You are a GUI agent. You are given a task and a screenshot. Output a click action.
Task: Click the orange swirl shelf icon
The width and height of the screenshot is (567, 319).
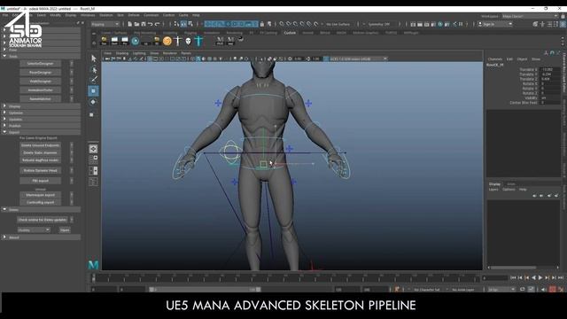pos(167,41)
